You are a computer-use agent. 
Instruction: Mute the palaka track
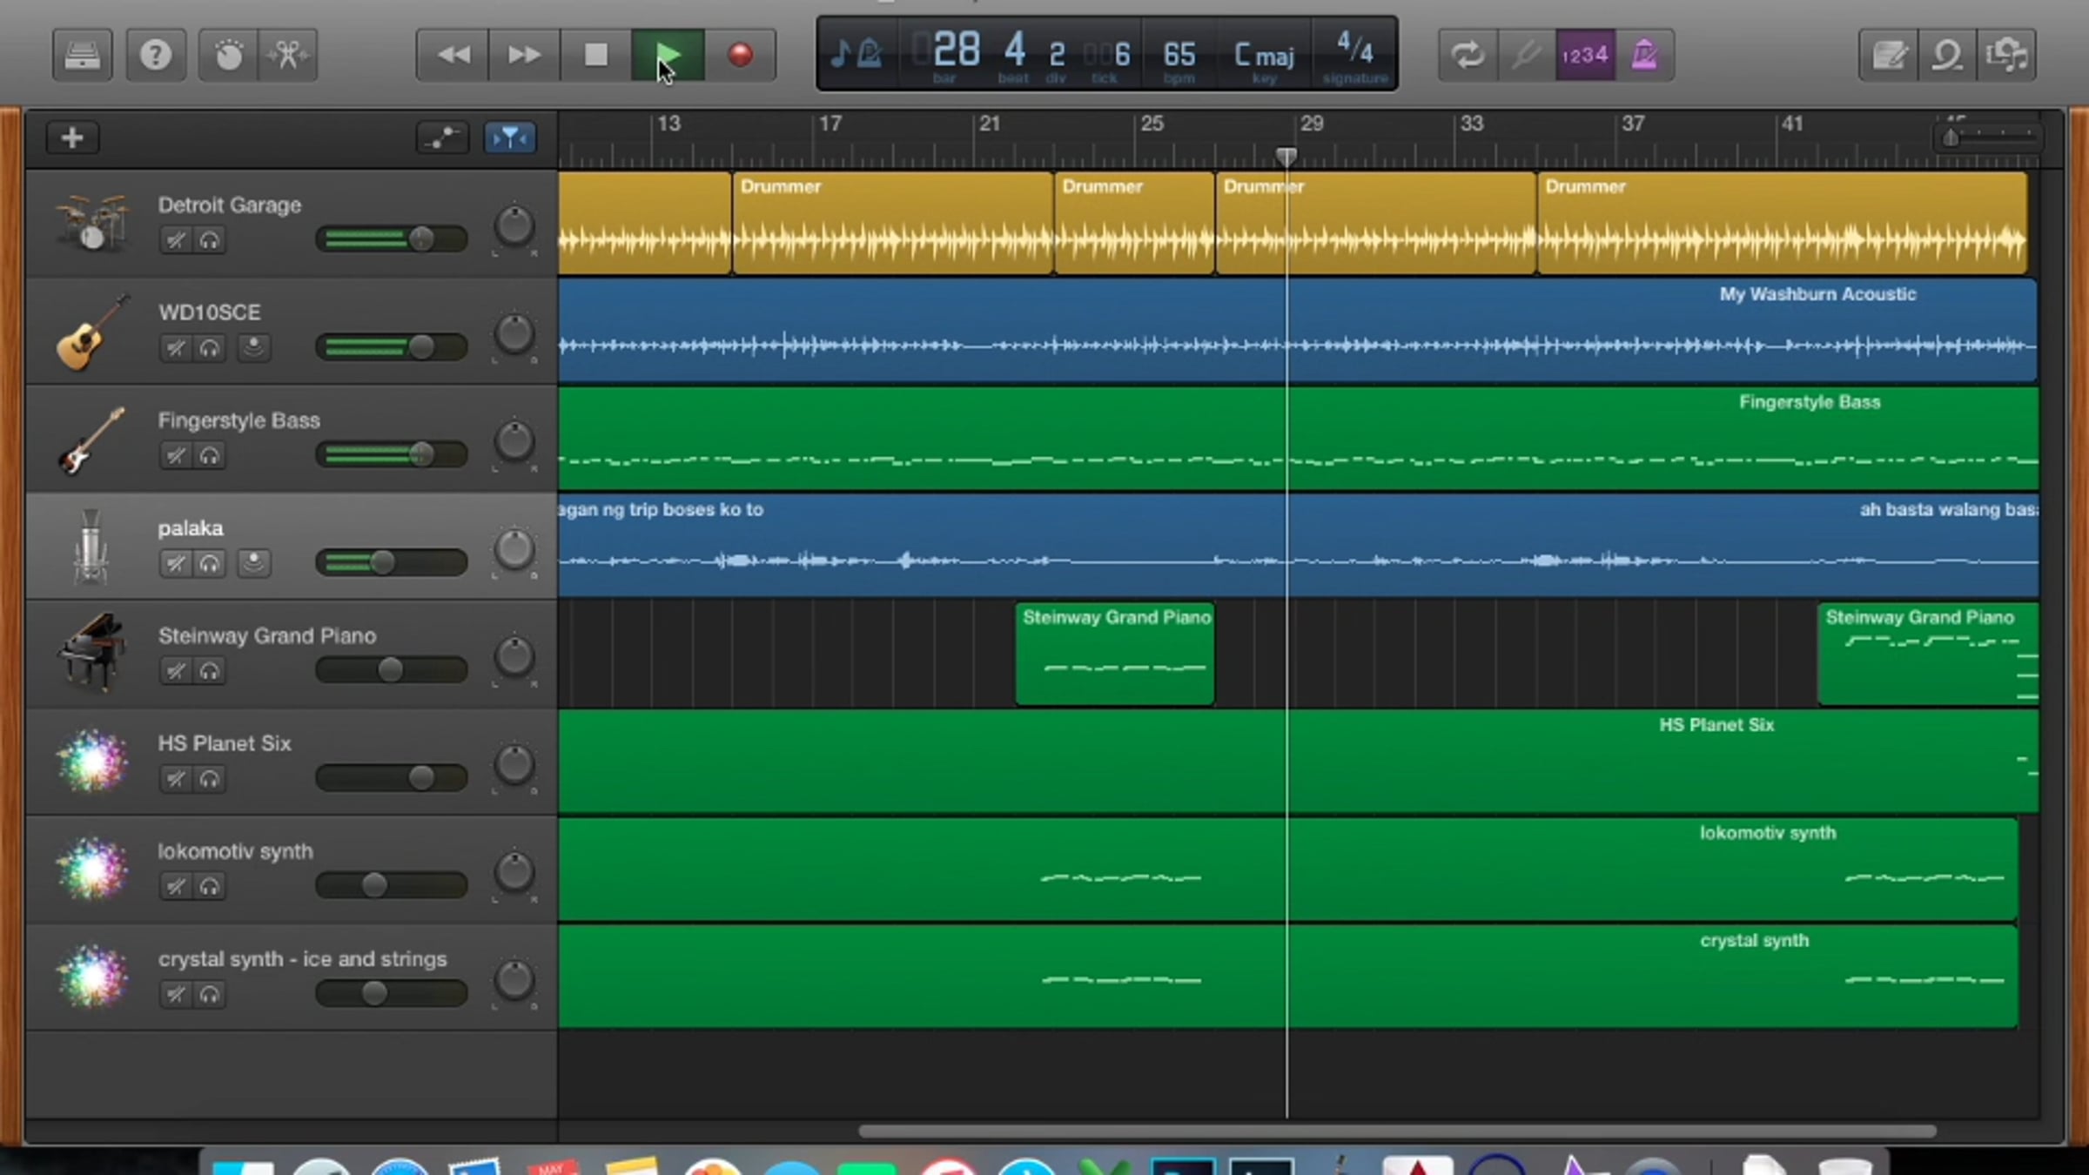[x=176, y=564]
